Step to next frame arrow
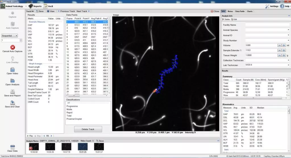291x158 pixels. pos(51,136)
